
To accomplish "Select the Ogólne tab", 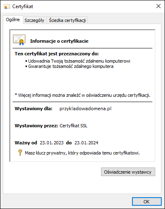I will (x=13, y=20).
